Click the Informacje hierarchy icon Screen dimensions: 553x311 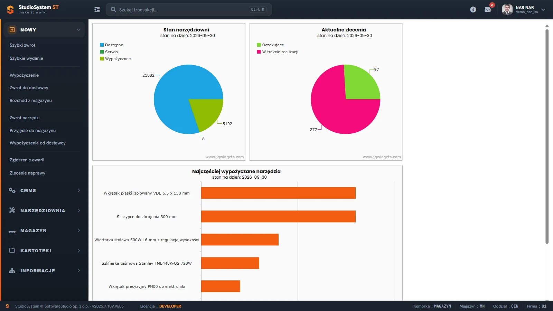click(12, 271)
